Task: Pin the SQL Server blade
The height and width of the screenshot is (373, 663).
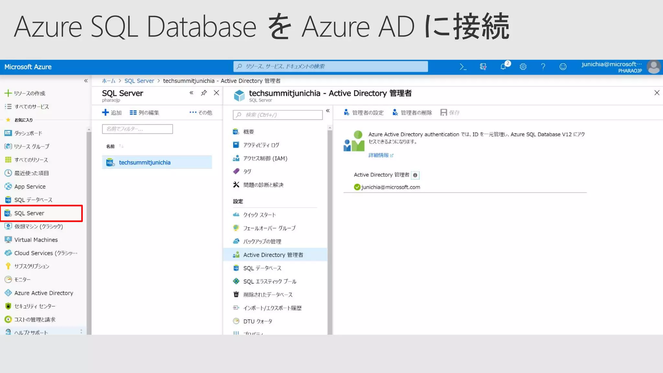Action: [204, 93]
